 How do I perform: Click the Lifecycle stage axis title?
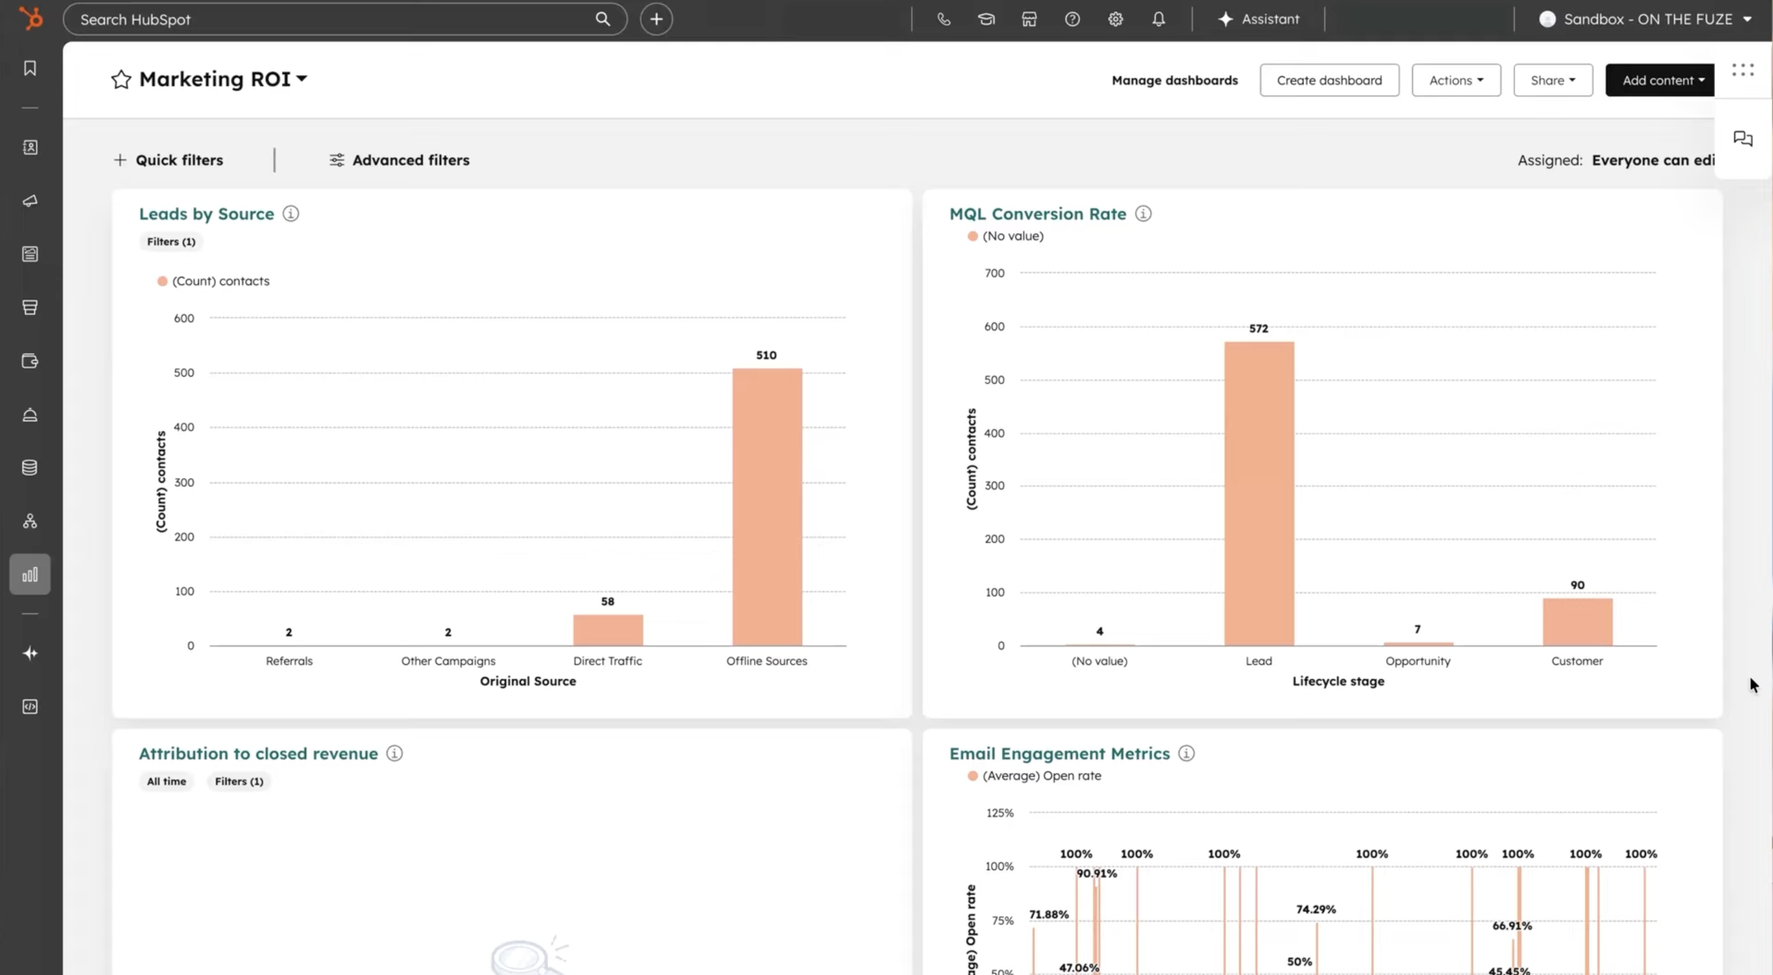pyautogui.click(x=1338, y=680)
